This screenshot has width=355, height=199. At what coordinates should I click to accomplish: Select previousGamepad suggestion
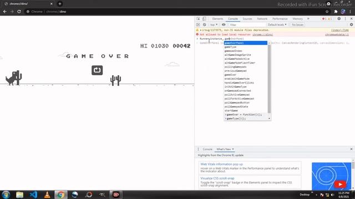(246, 71)
